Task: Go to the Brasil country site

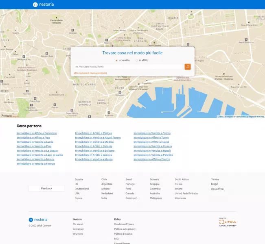Action: 129,179
